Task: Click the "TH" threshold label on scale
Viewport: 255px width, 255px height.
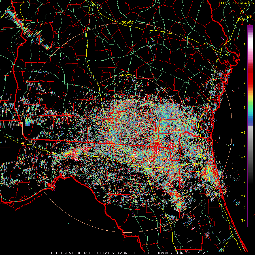Action: (243, 221)
